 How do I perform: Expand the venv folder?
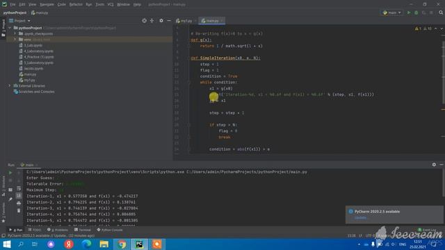[x=15, y=40]
